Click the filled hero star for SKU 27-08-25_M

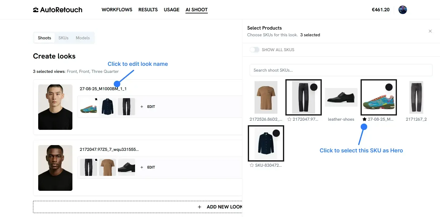(x=364, y=119)
